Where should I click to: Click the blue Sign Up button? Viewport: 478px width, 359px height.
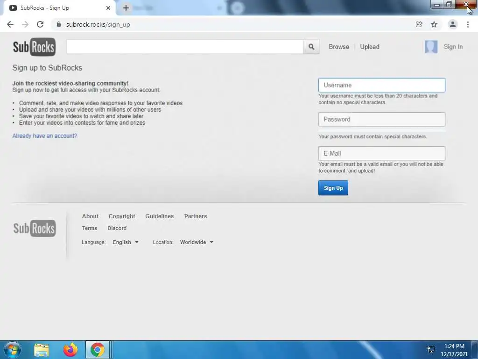[333, 188]
